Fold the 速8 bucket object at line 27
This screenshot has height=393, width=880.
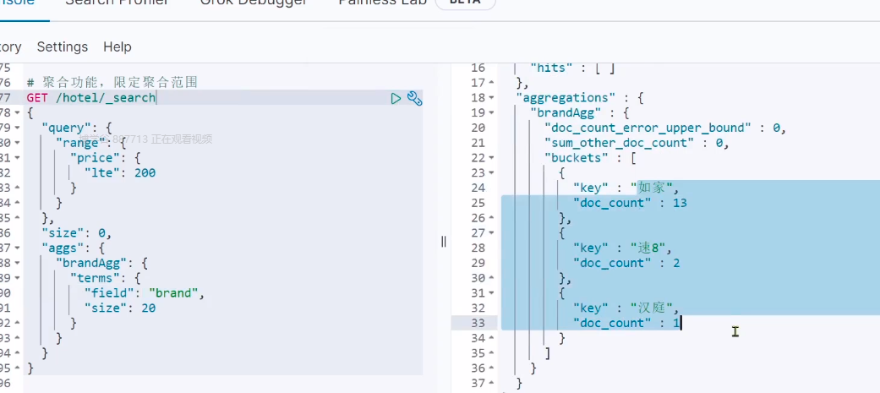(x=492, y=233)
